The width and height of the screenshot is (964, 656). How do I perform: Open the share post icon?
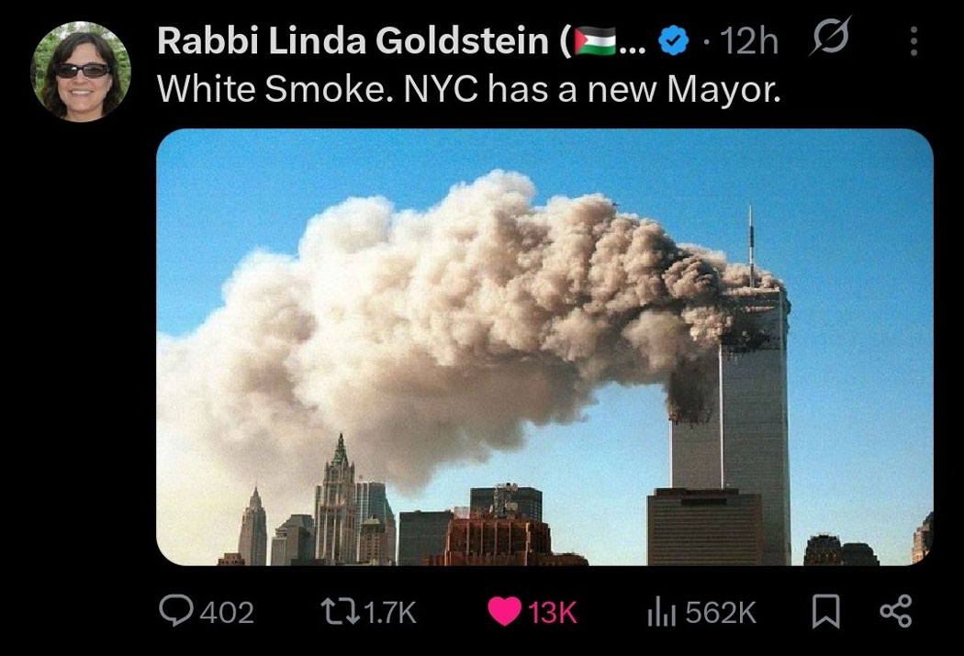coord(896,611)
